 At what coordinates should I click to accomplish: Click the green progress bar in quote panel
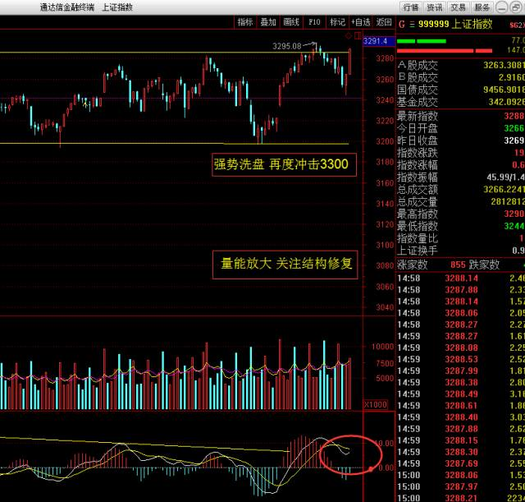(421, 41)
